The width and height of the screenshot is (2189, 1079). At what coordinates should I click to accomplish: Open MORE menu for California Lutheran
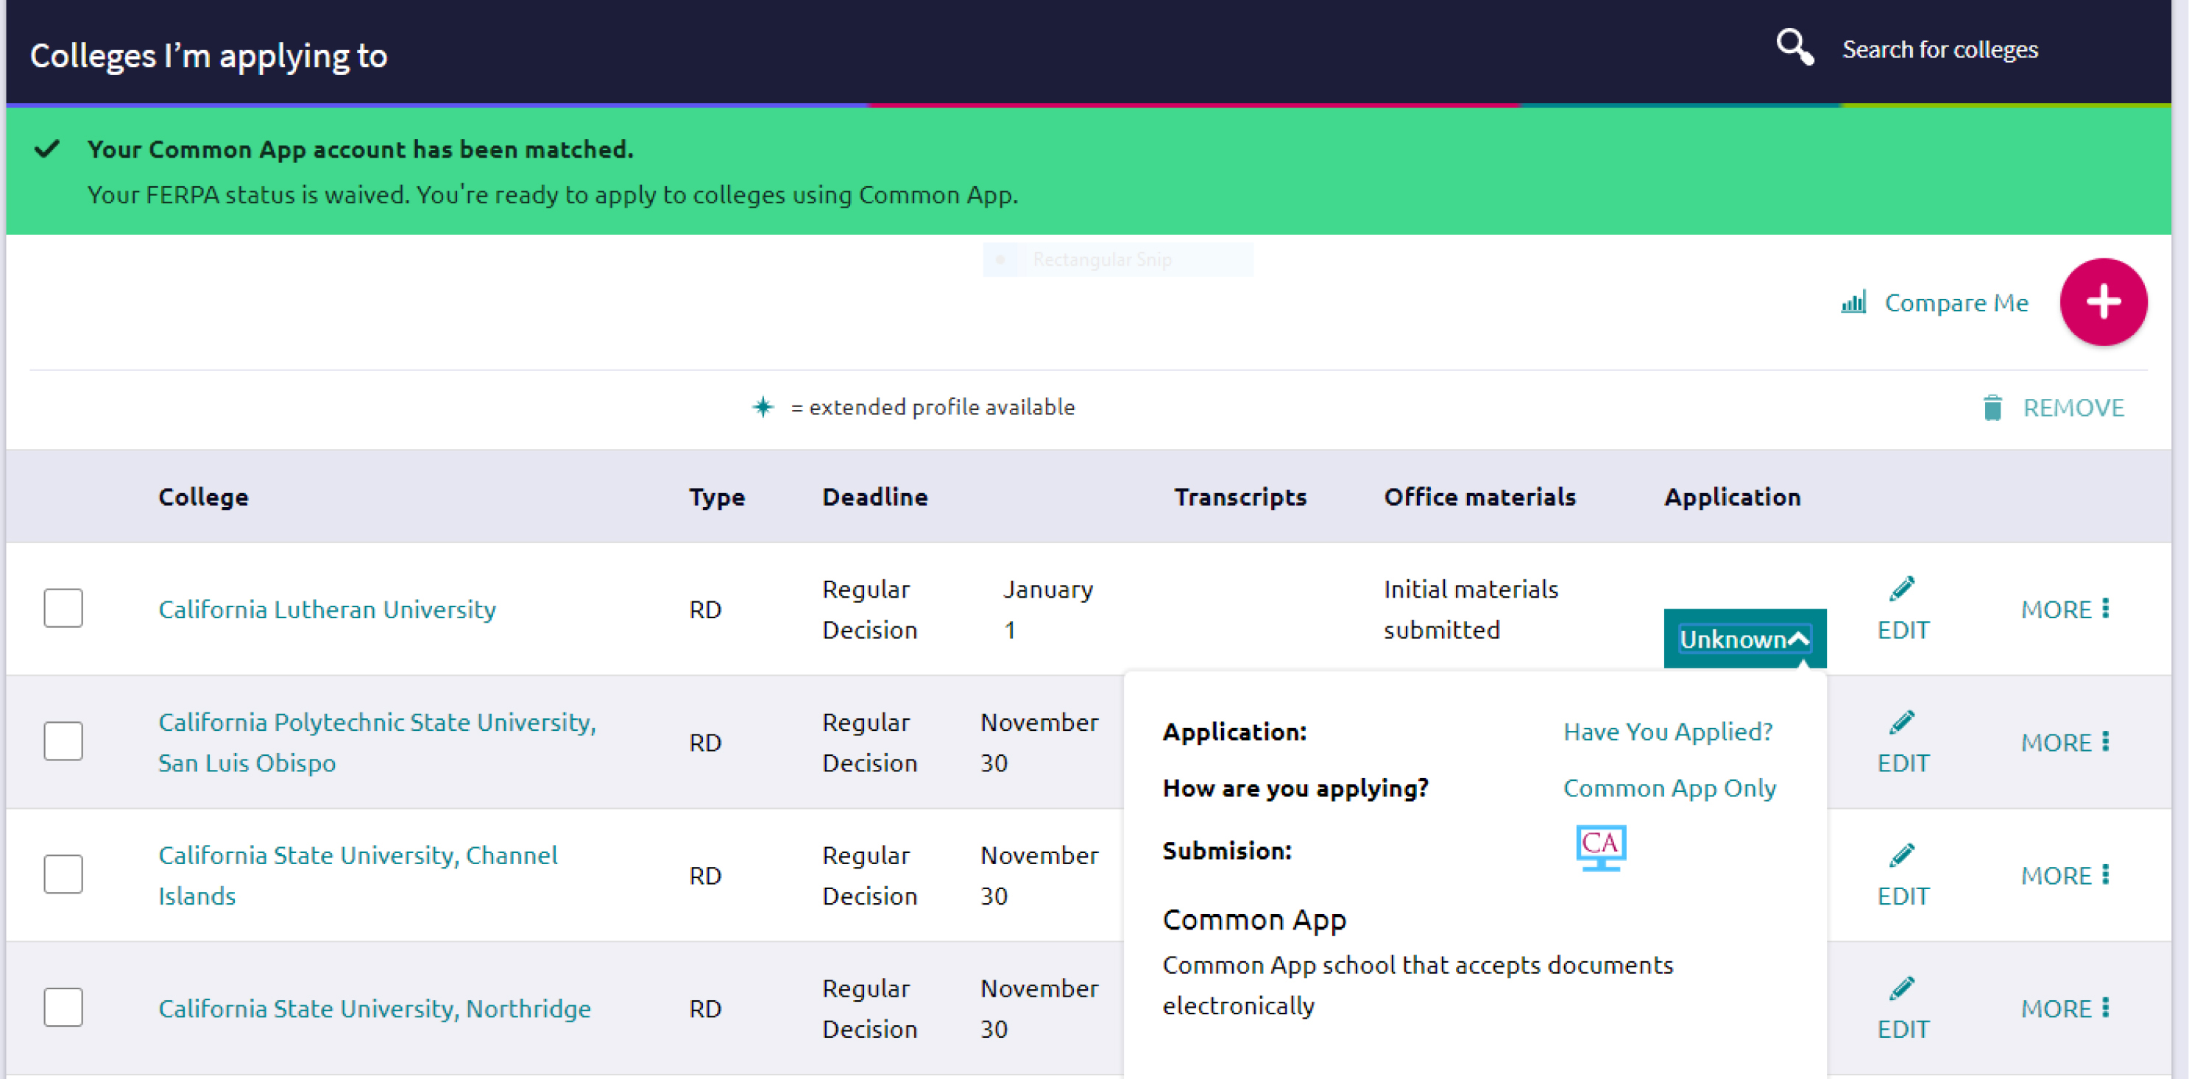tap(2065, 609)
